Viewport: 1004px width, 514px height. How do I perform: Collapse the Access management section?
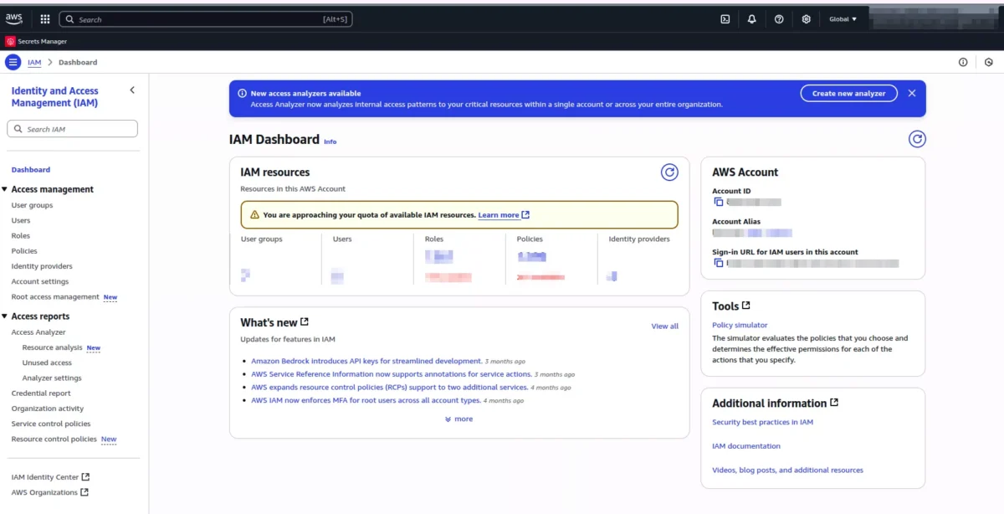(5, 190)
